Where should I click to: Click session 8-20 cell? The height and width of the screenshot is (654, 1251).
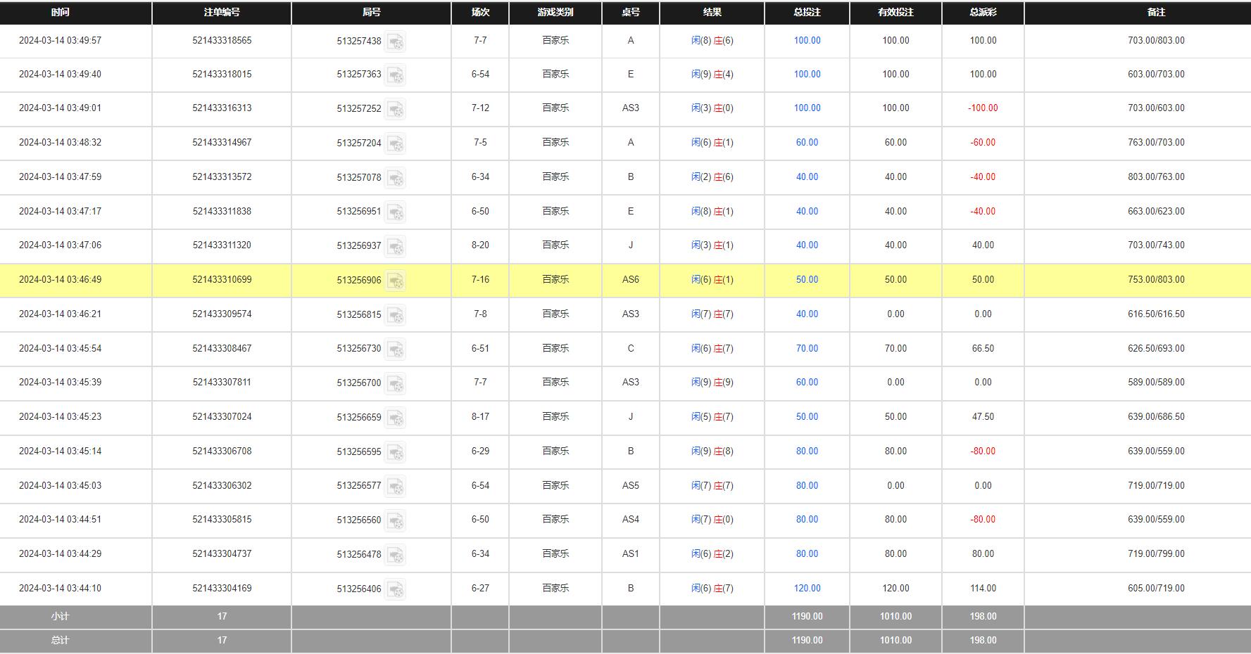click(480, 245)
